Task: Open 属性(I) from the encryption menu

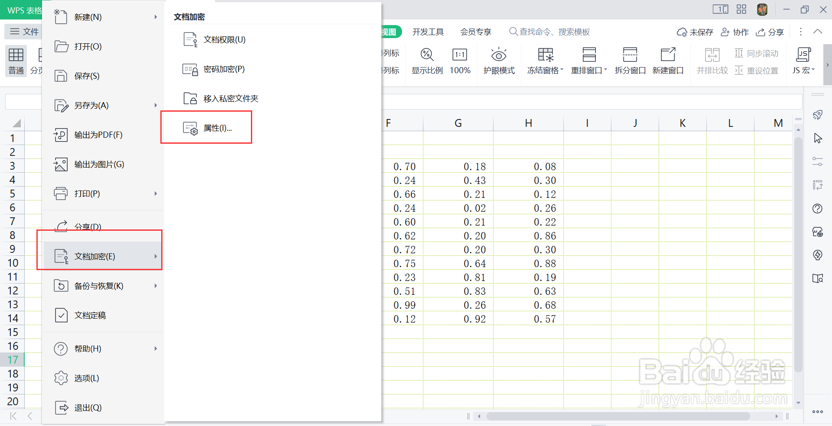Action: pyautogui.click(x=217, y=127)
